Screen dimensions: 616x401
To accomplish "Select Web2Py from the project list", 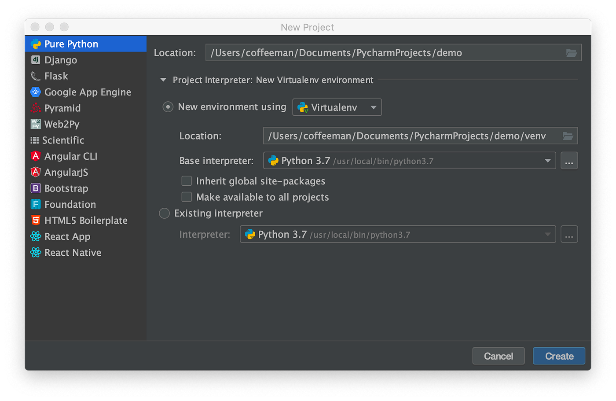I will (35, 124).
